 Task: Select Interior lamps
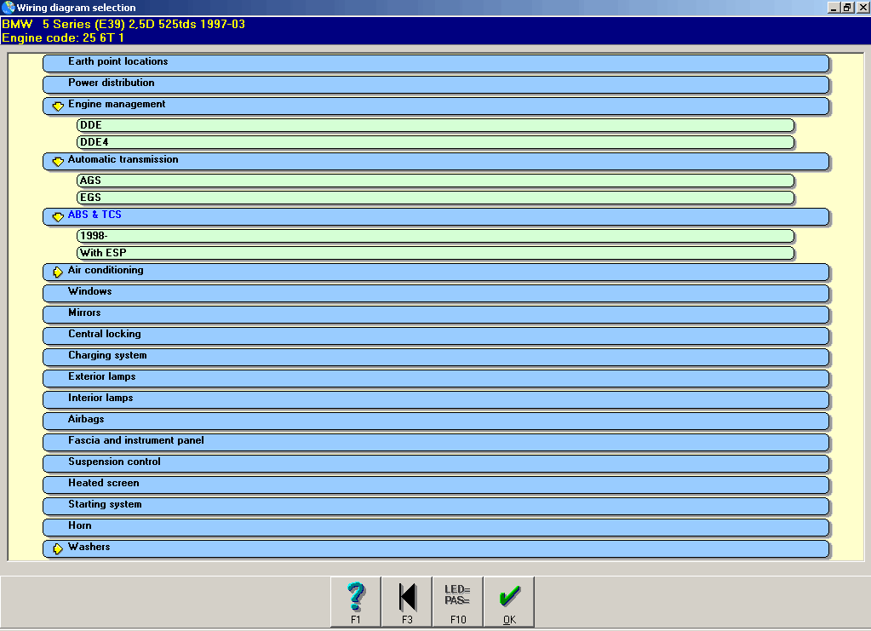click(x=436, y=399)
